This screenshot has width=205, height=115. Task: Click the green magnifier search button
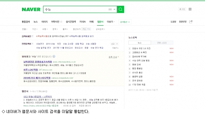(x=120, y=9)
